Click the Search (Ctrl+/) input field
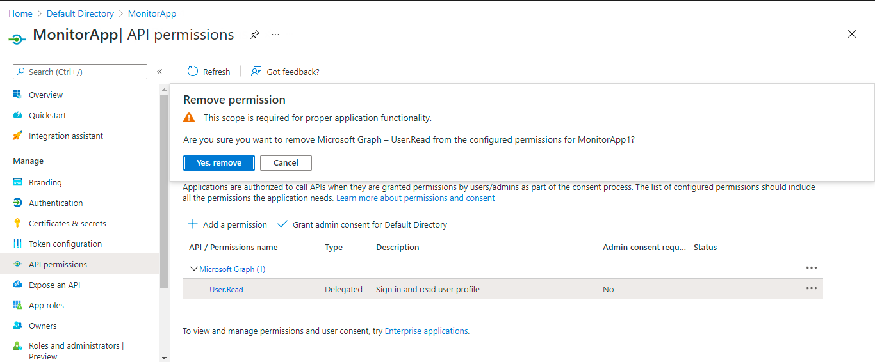This screenshot has height=362, width=875. (80, 72)
